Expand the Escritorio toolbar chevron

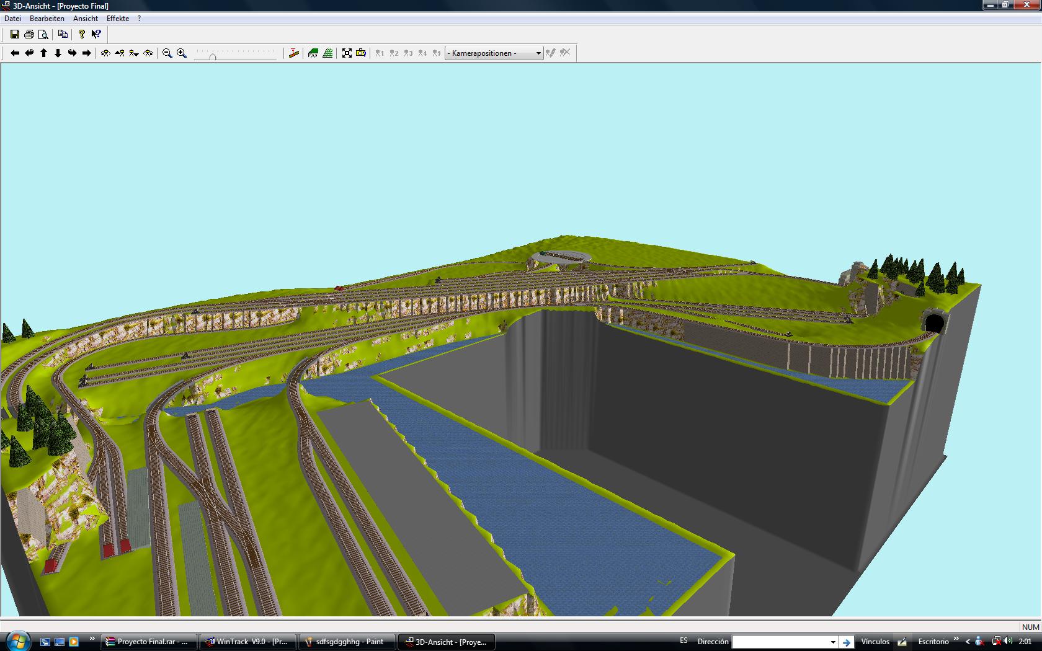[x=956, y=639]
